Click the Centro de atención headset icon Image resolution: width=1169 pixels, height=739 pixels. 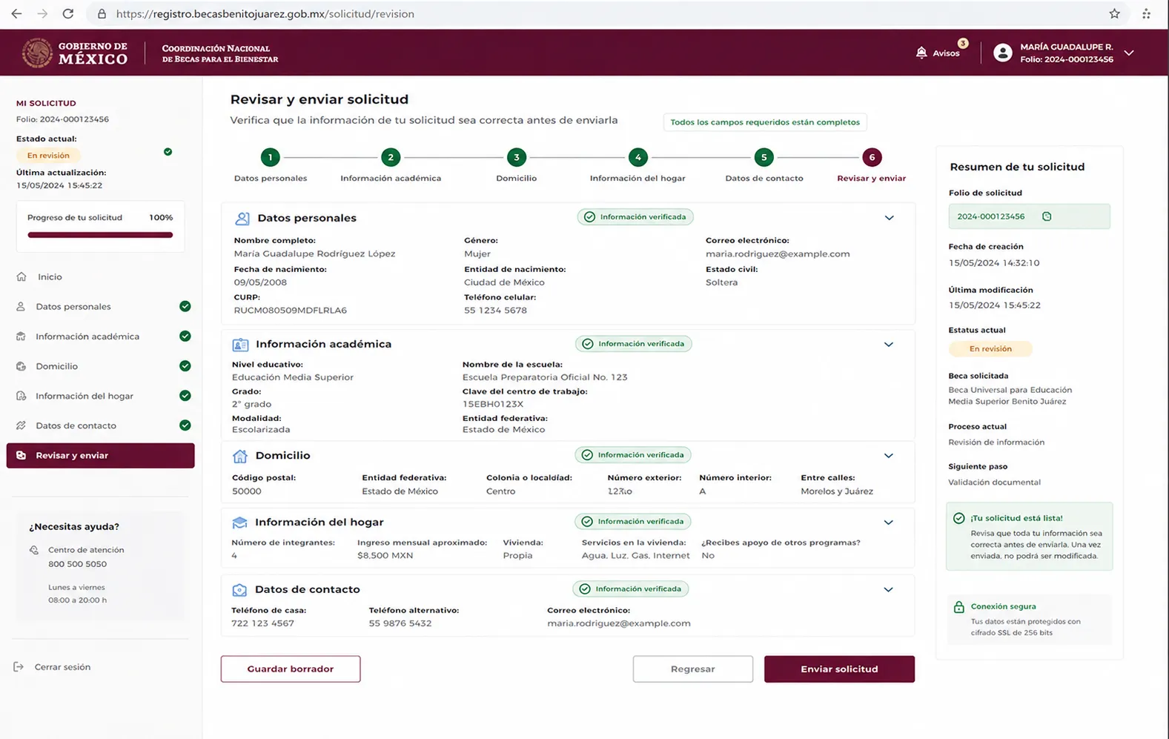34,550
